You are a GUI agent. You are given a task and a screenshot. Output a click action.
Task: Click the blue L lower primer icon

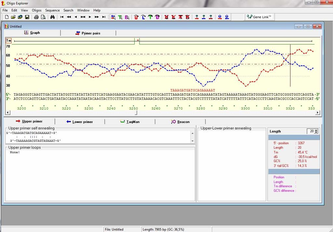click(x=143, y=17)
